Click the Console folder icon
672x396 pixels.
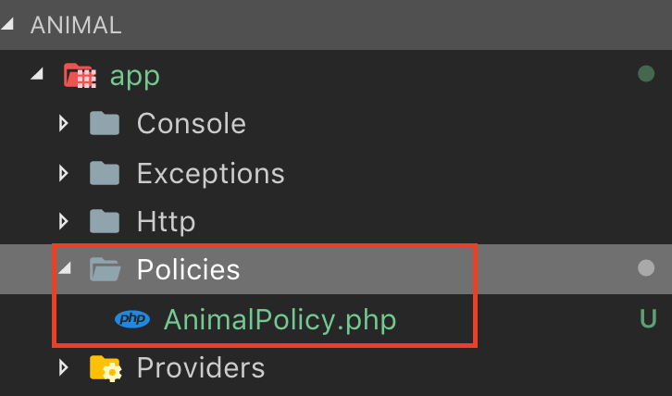click(x=105, y=123)
